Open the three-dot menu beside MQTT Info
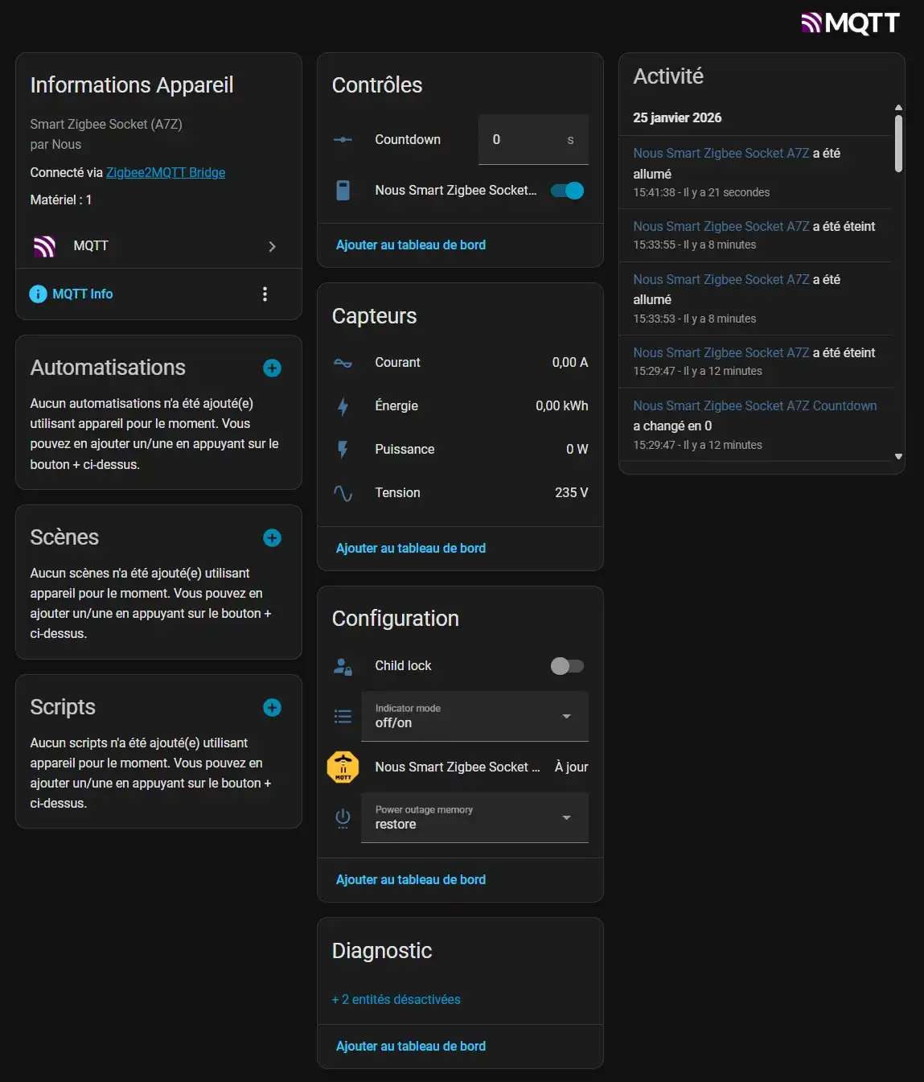 pos(265,294)
